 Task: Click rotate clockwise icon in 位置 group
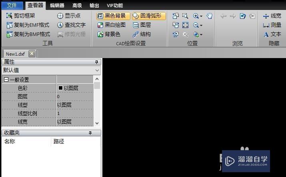[x=176, y=25]
